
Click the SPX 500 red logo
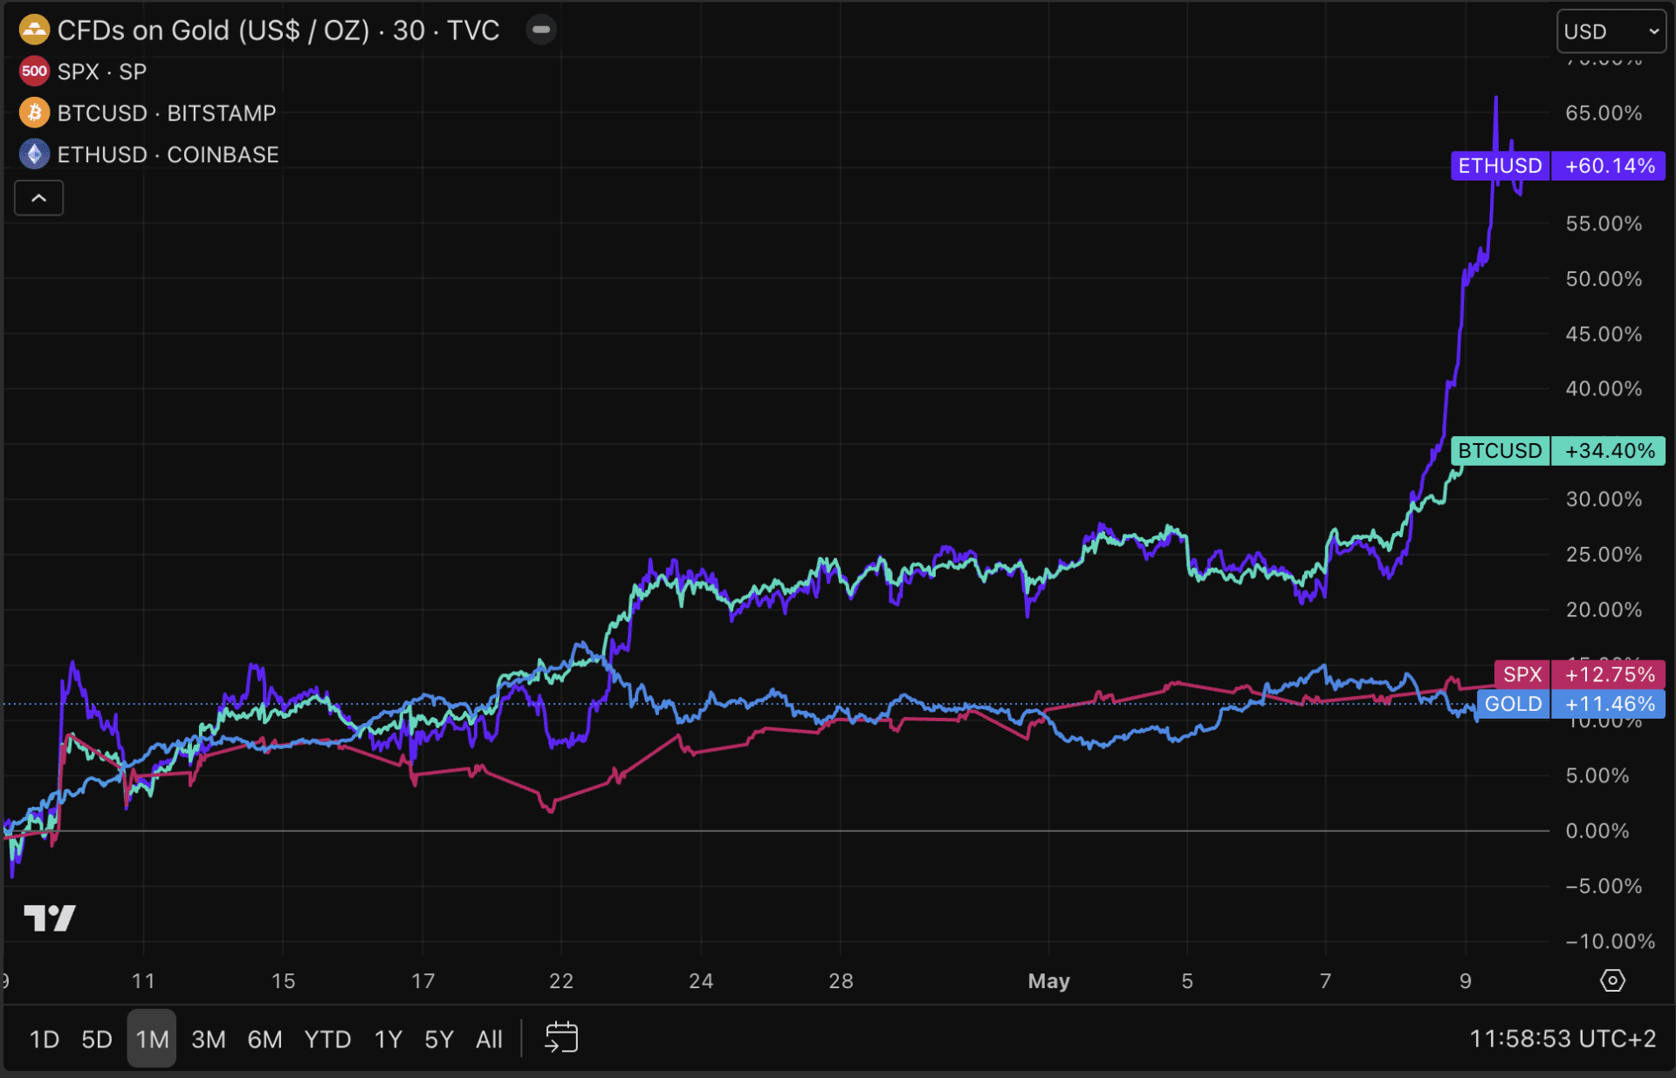pyautogui.click(x=34, y=72)
